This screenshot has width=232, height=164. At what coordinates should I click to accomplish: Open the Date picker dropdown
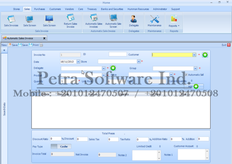pos(78,61)
